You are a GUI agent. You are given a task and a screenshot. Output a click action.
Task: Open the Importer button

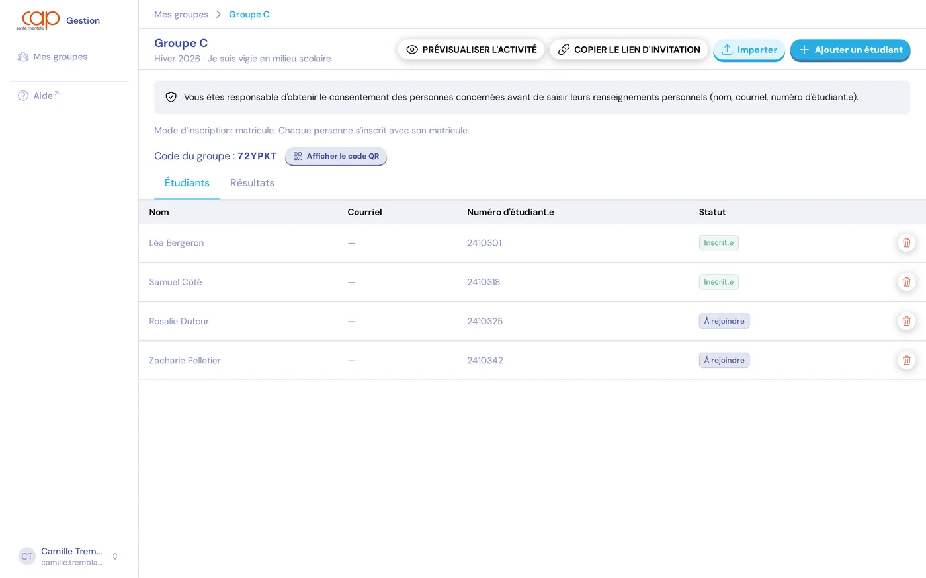point(749,50)
